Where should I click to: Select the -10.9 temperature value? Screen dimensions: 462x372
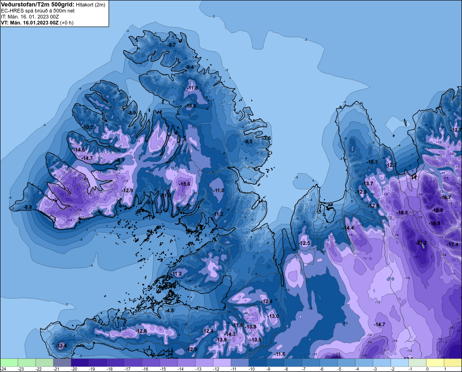[x=191, y=106]
